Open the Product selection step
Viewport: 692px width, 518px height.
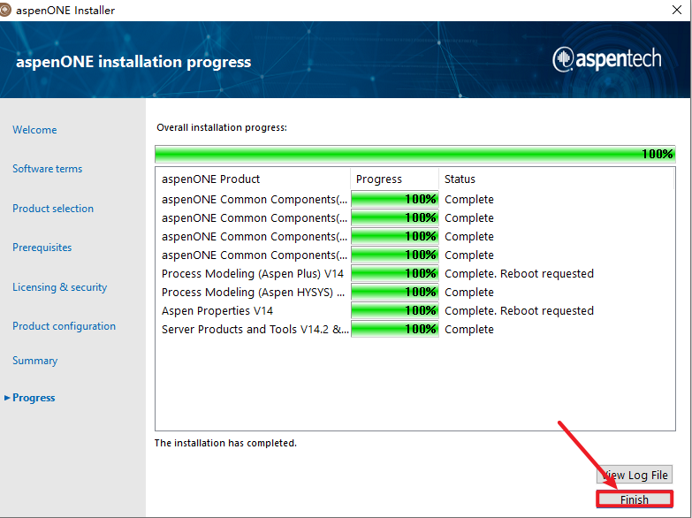[53, 209]
